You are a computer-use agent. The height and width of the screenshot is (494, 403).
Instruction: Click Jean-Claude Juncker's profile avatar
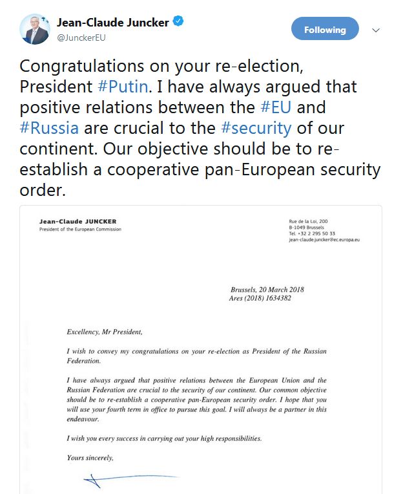pos(34,29)
